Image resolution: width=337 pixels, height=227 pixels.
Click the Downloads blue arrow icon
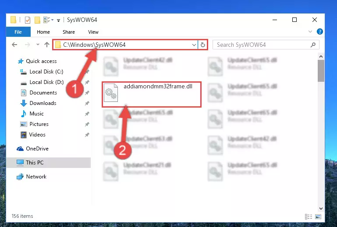24,103
